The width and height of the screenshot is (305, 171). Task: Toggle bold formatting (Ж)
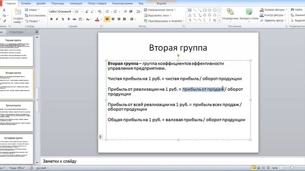[51, 19]
